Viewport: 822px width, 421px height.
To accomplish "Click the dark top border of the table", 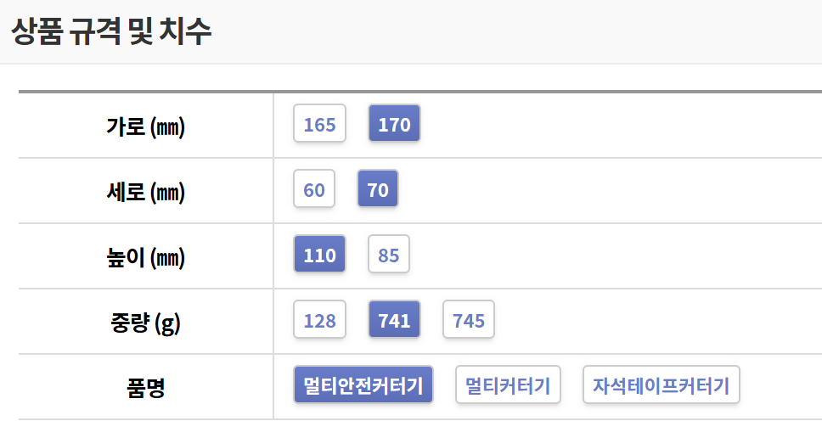I will tap(419, 91).
